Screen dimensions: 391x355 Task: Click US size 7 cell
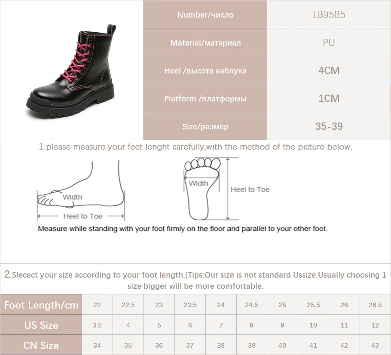click(x=221, y=325)
